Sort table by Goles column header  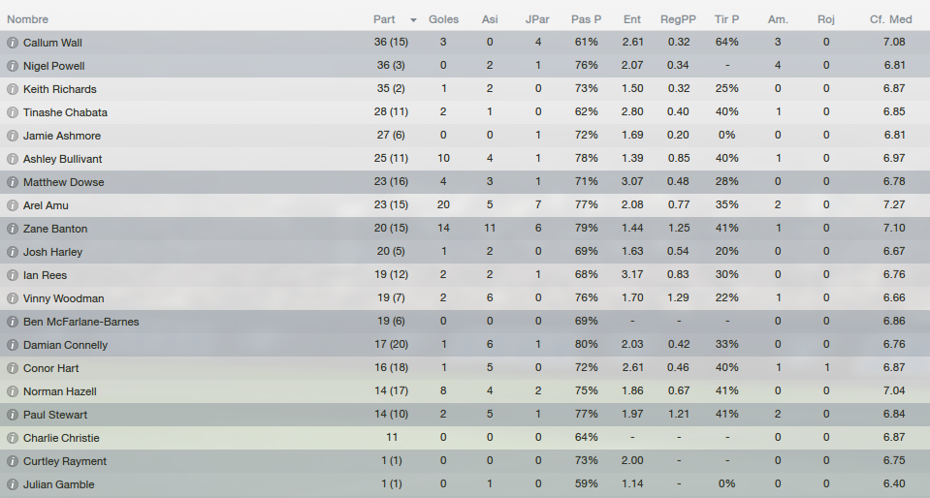click(443, 19)
